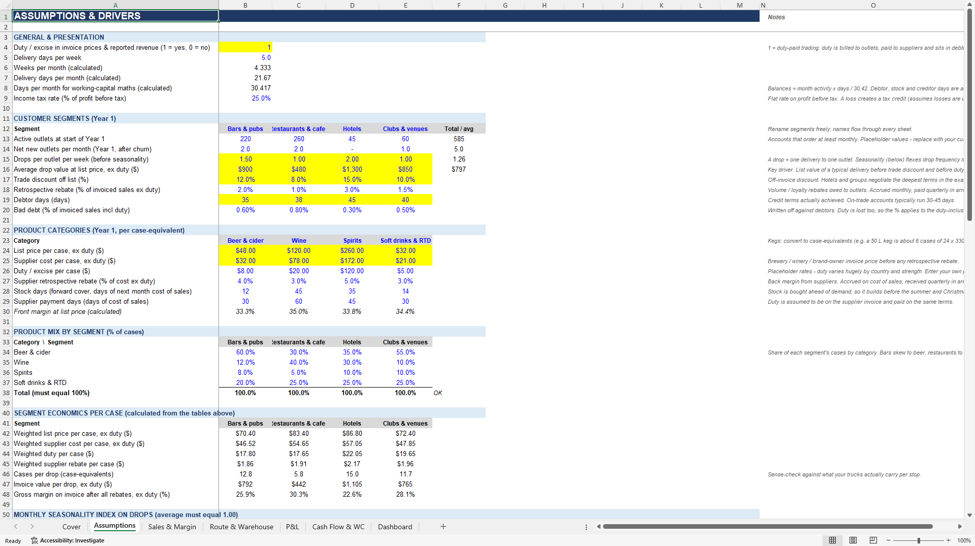
Task: Click the Select All corner triangle
Action: pos(6,6)
